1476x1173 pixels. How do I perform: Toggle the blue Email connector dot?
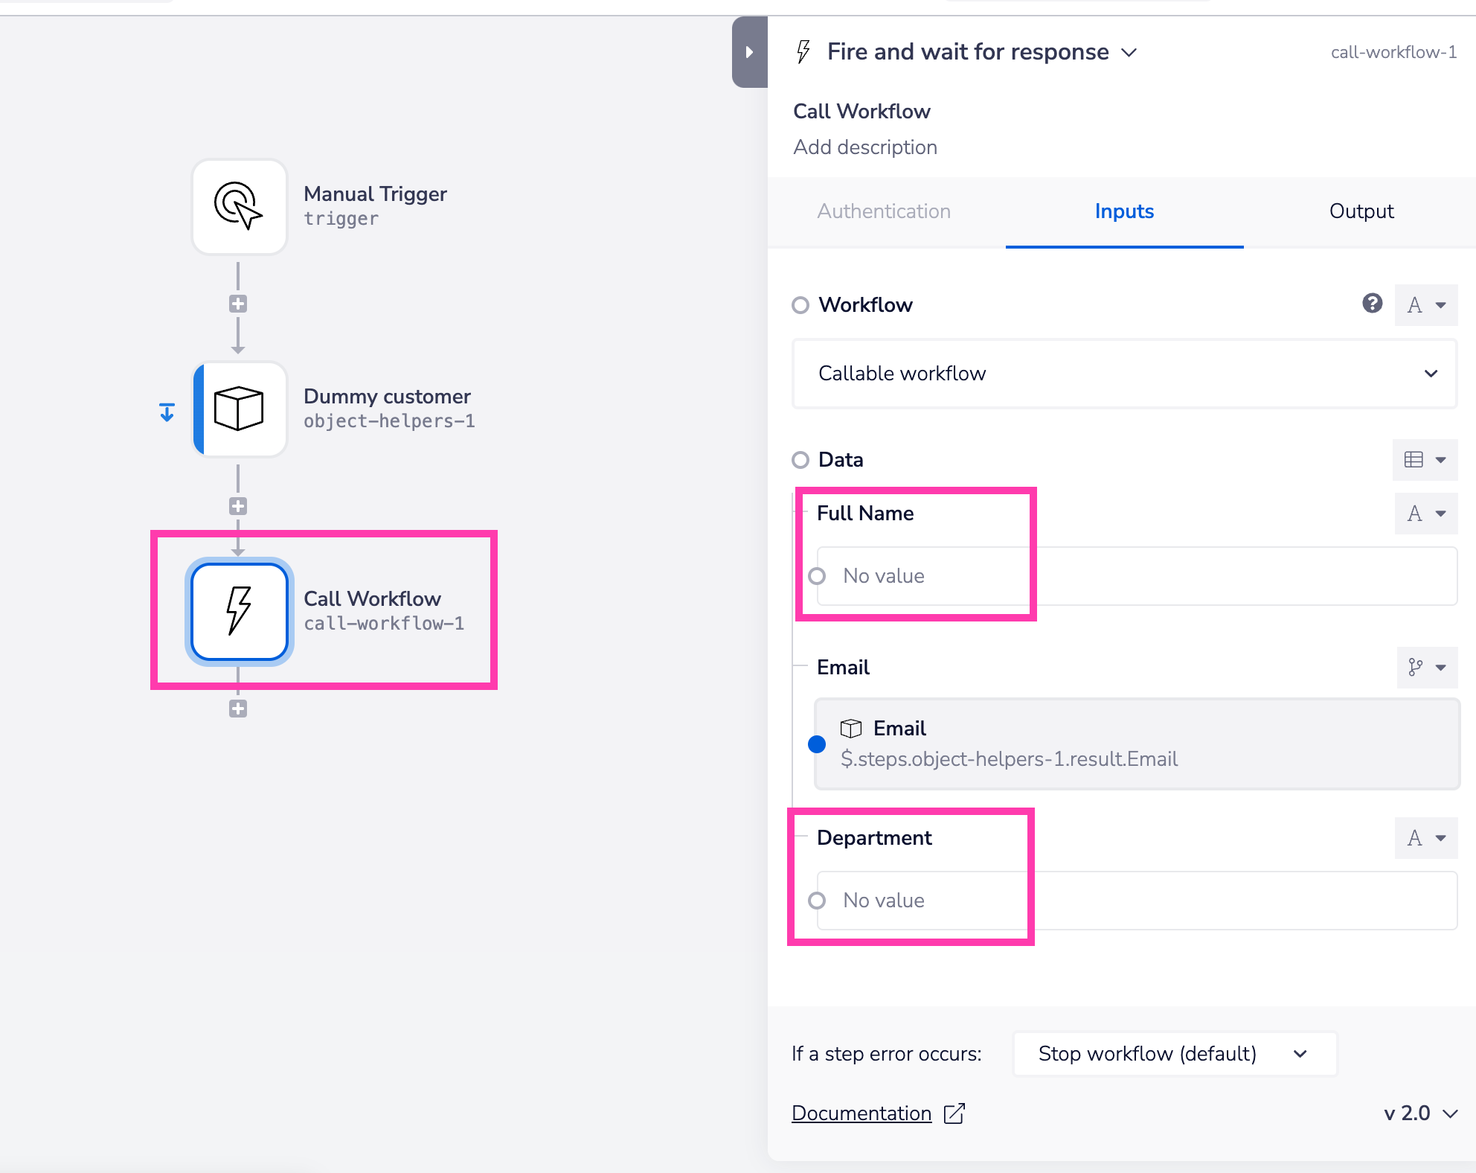817,744
